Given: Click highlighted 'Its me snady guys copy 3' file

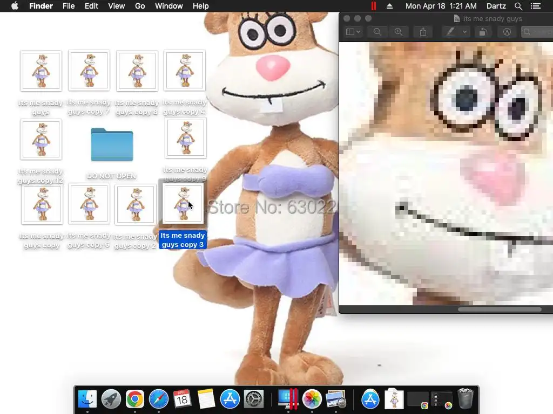Looking at the screenshot, I should coord(183,203).
